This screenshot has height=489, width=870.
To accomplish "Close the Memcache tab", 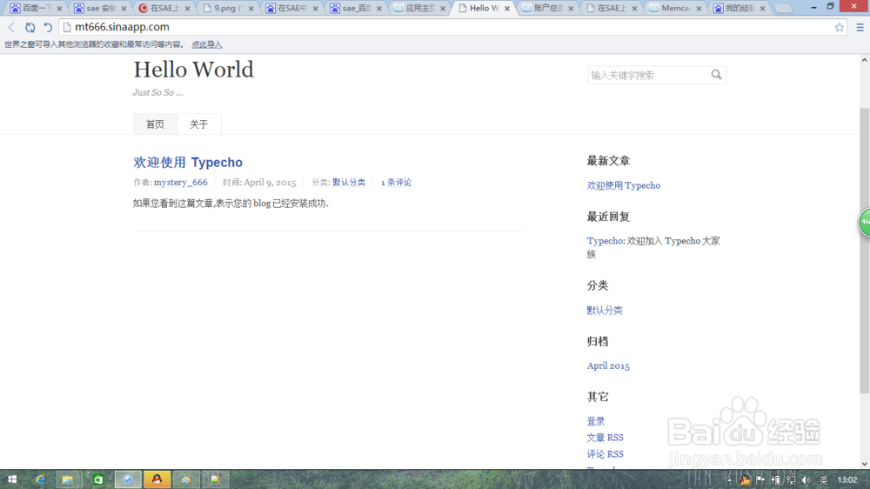I will click(x=699, y=9).
